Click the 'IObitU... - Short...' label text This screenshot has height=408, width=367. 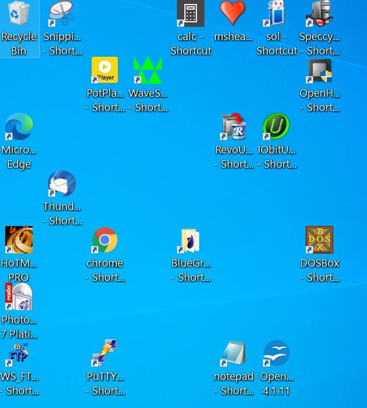click(x=277, y=157)
